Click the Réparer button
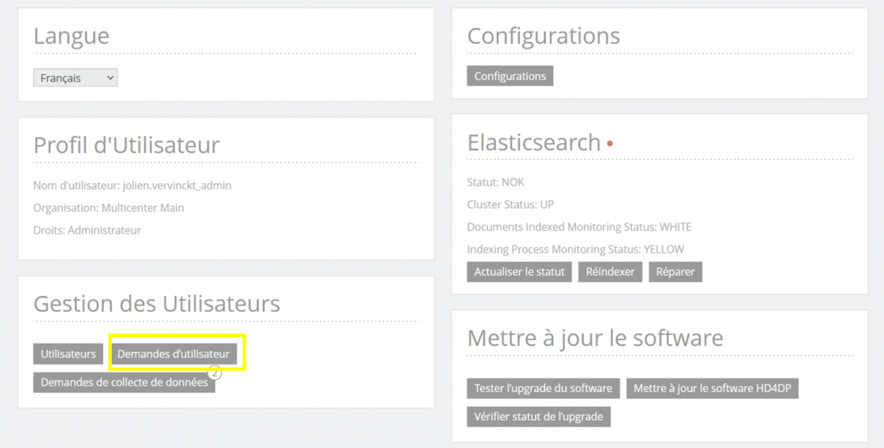This screenshot has width=884, height=448. click(675, 271)
